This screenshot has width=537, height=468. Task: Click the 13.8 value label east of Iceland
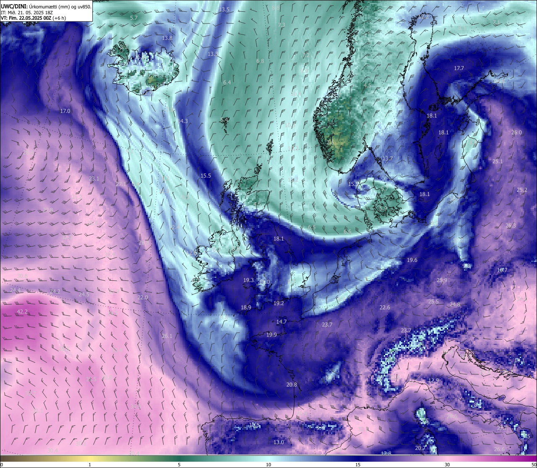coord(167,38)
